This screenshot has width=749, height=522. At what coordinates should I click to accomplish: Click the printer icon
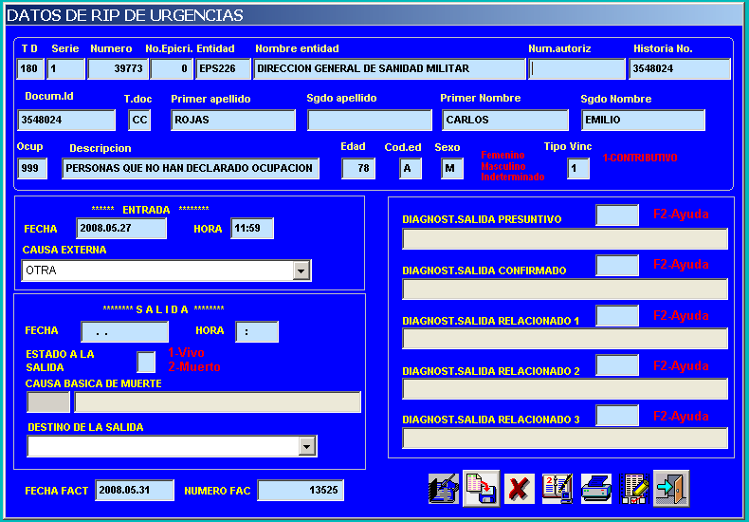tap(596, 489)
